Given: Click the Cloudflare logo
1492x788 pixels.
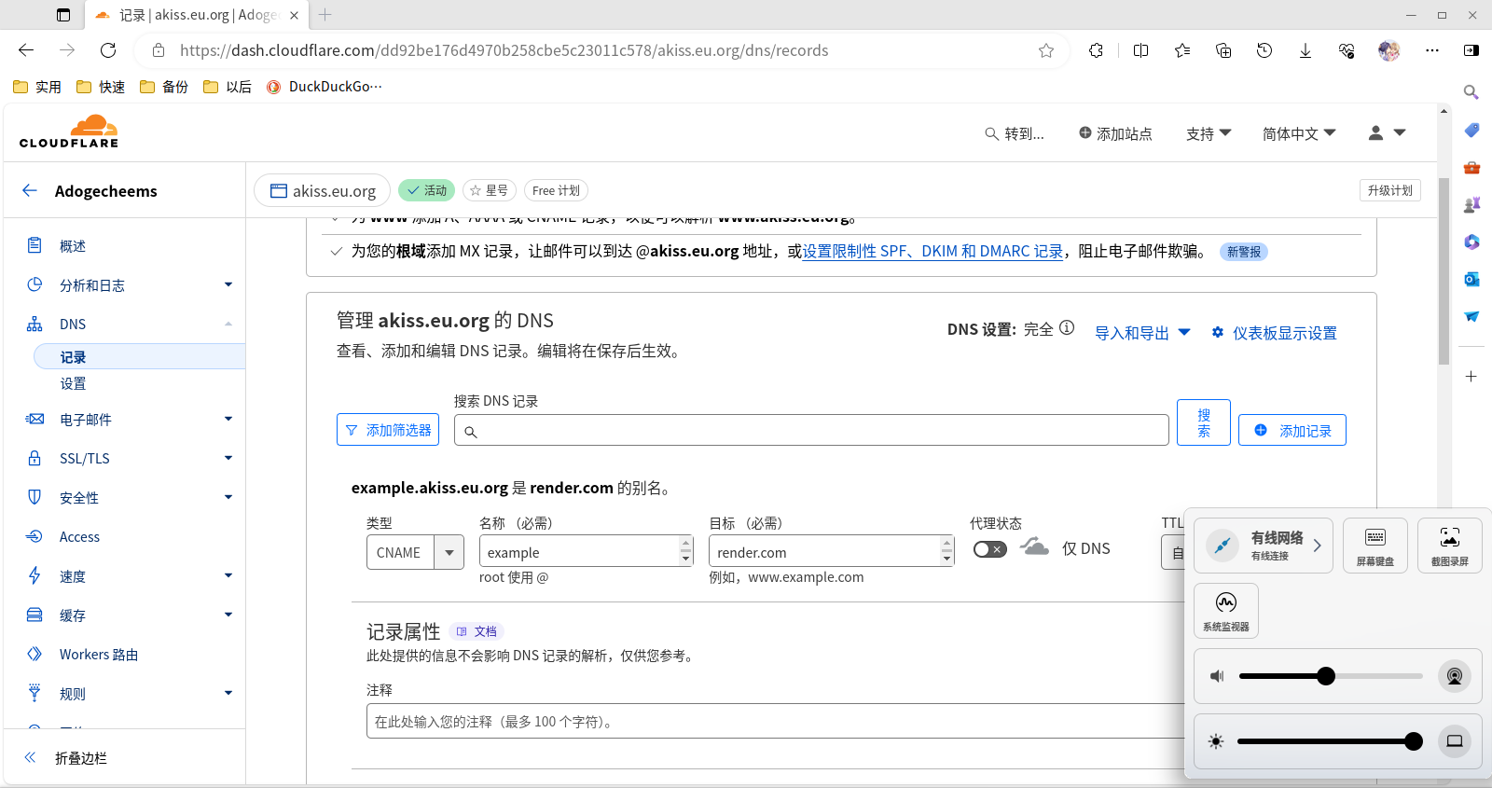Looking at the screenshot, I should click(69, 131).
